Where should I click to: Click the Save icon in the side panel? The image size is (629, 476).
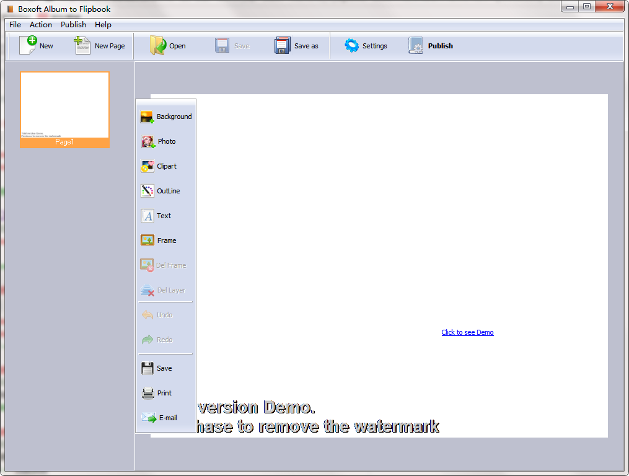tap(159, 368)
